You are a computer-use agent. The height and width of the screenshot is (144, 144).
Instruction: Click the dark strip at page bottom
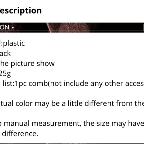tap(72, 144)
